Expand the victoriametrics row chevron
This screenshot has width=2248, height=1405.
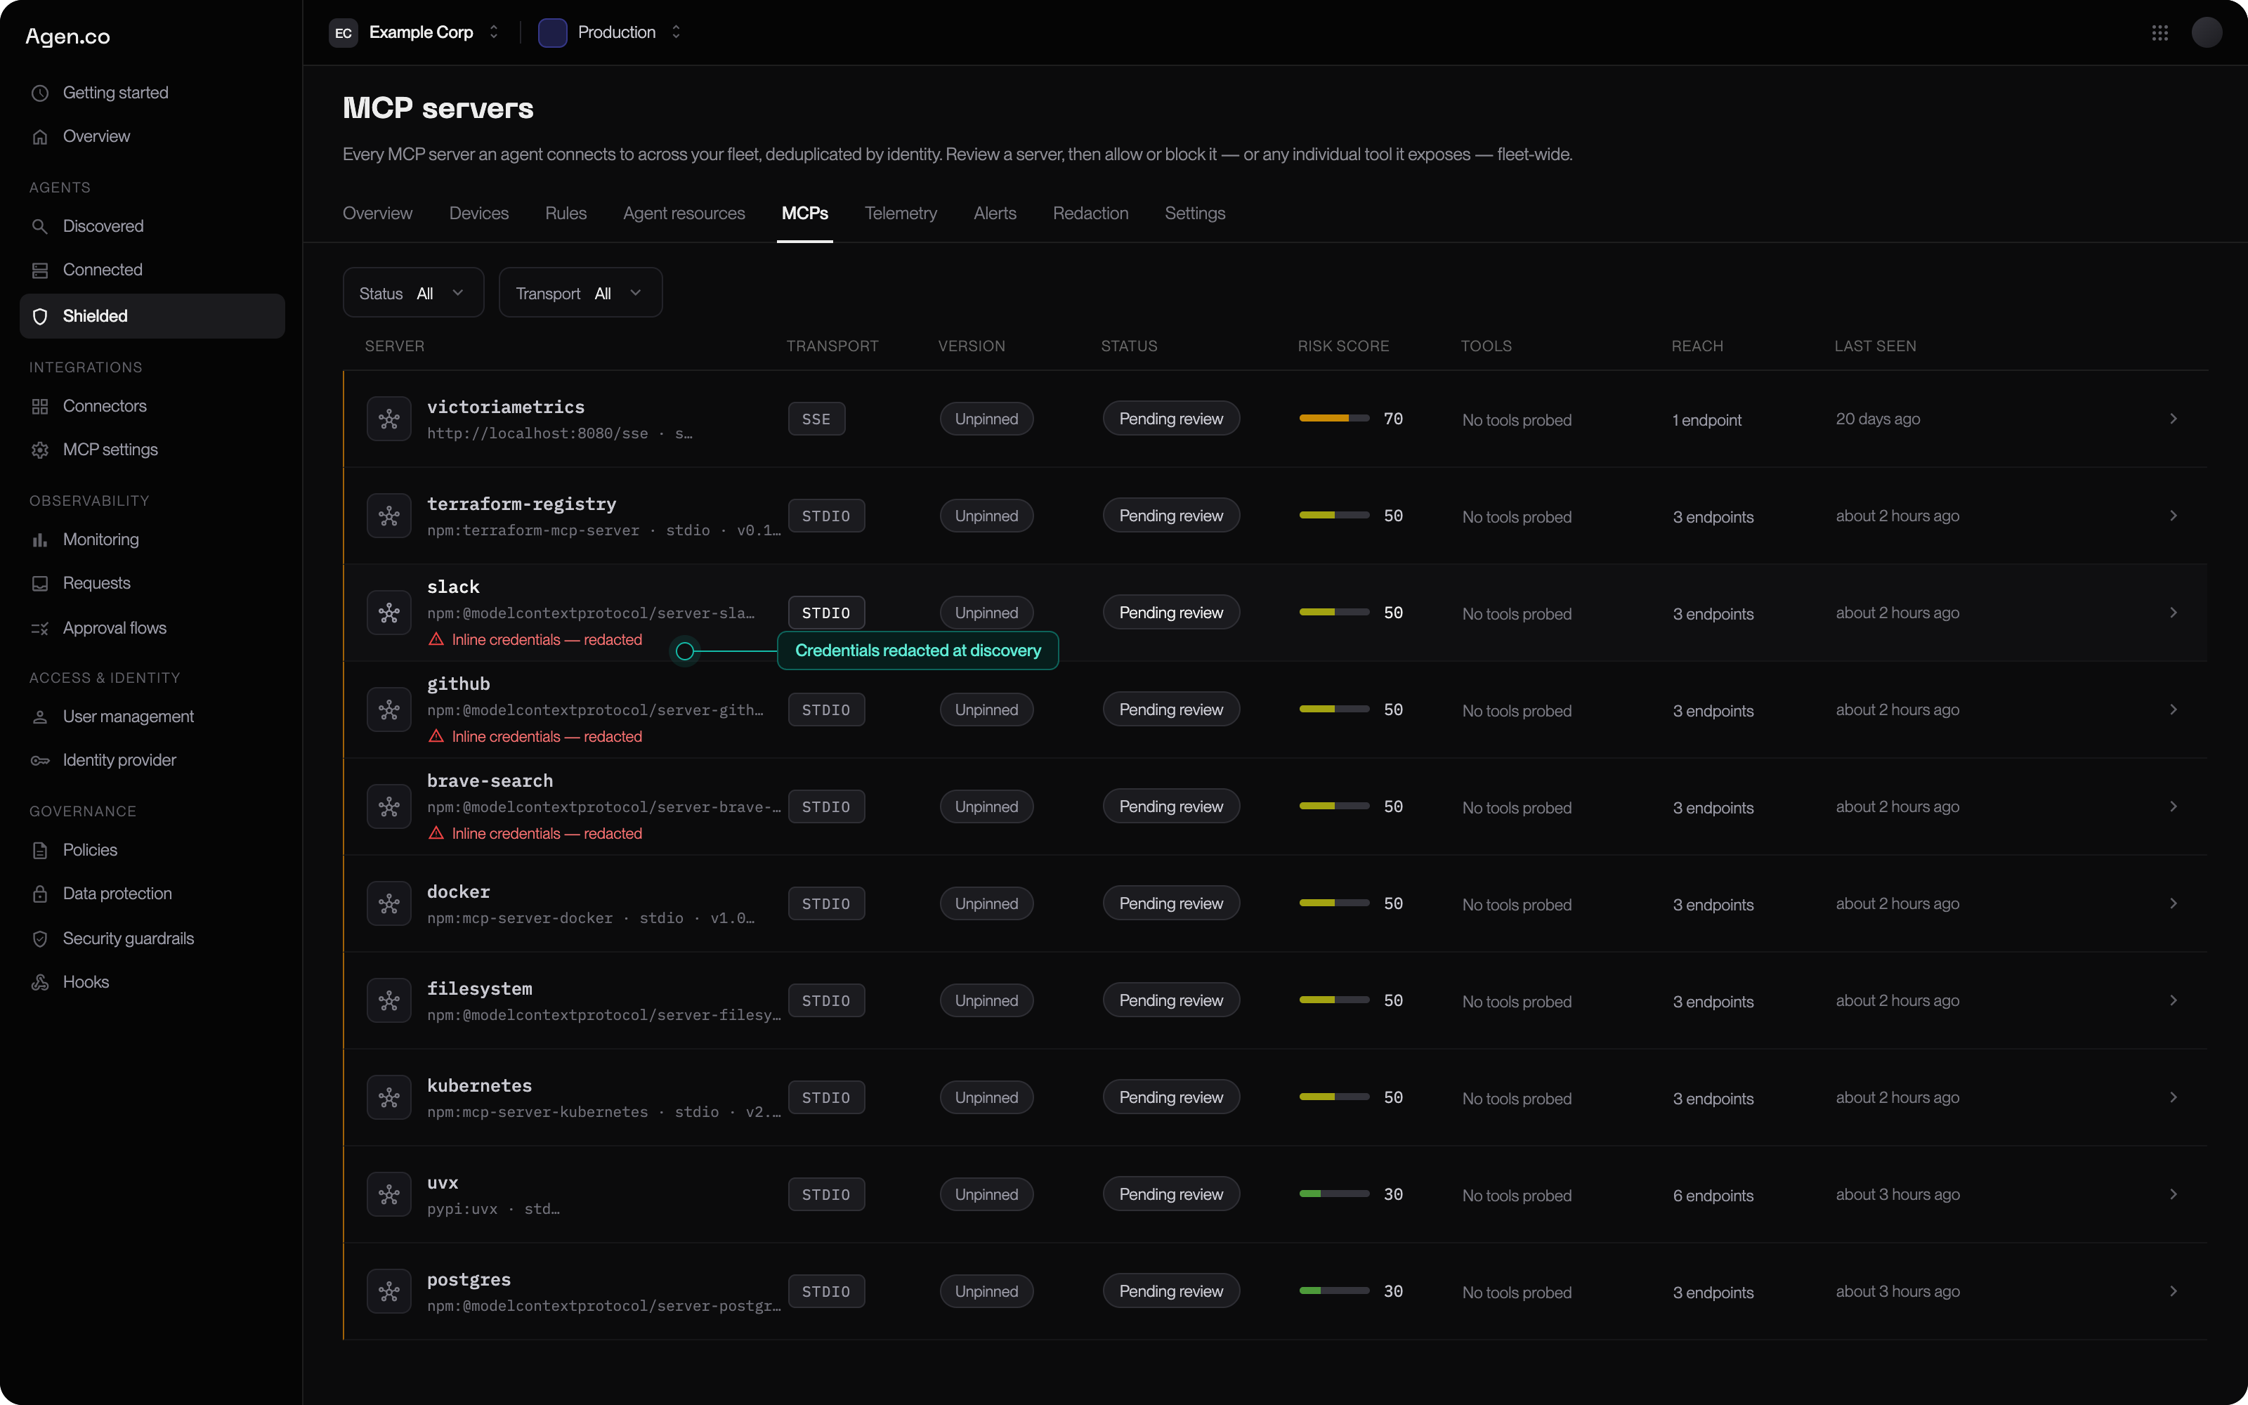2173,419
